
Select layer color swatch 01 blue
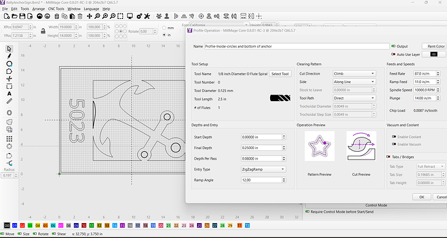(x=14, y=226)
